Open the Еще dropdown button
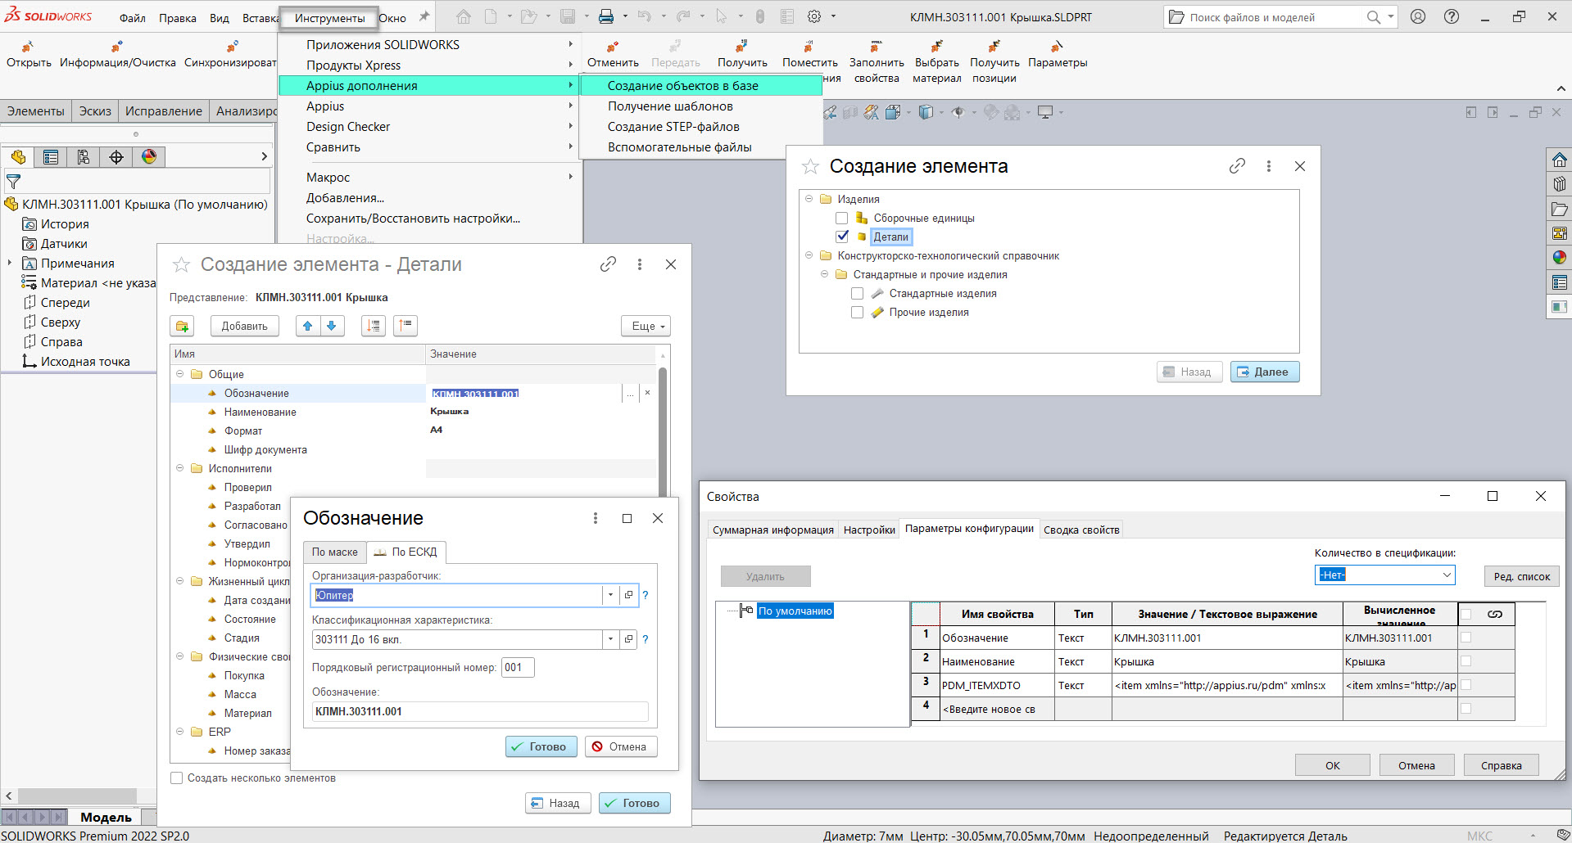 click(646, 326)
